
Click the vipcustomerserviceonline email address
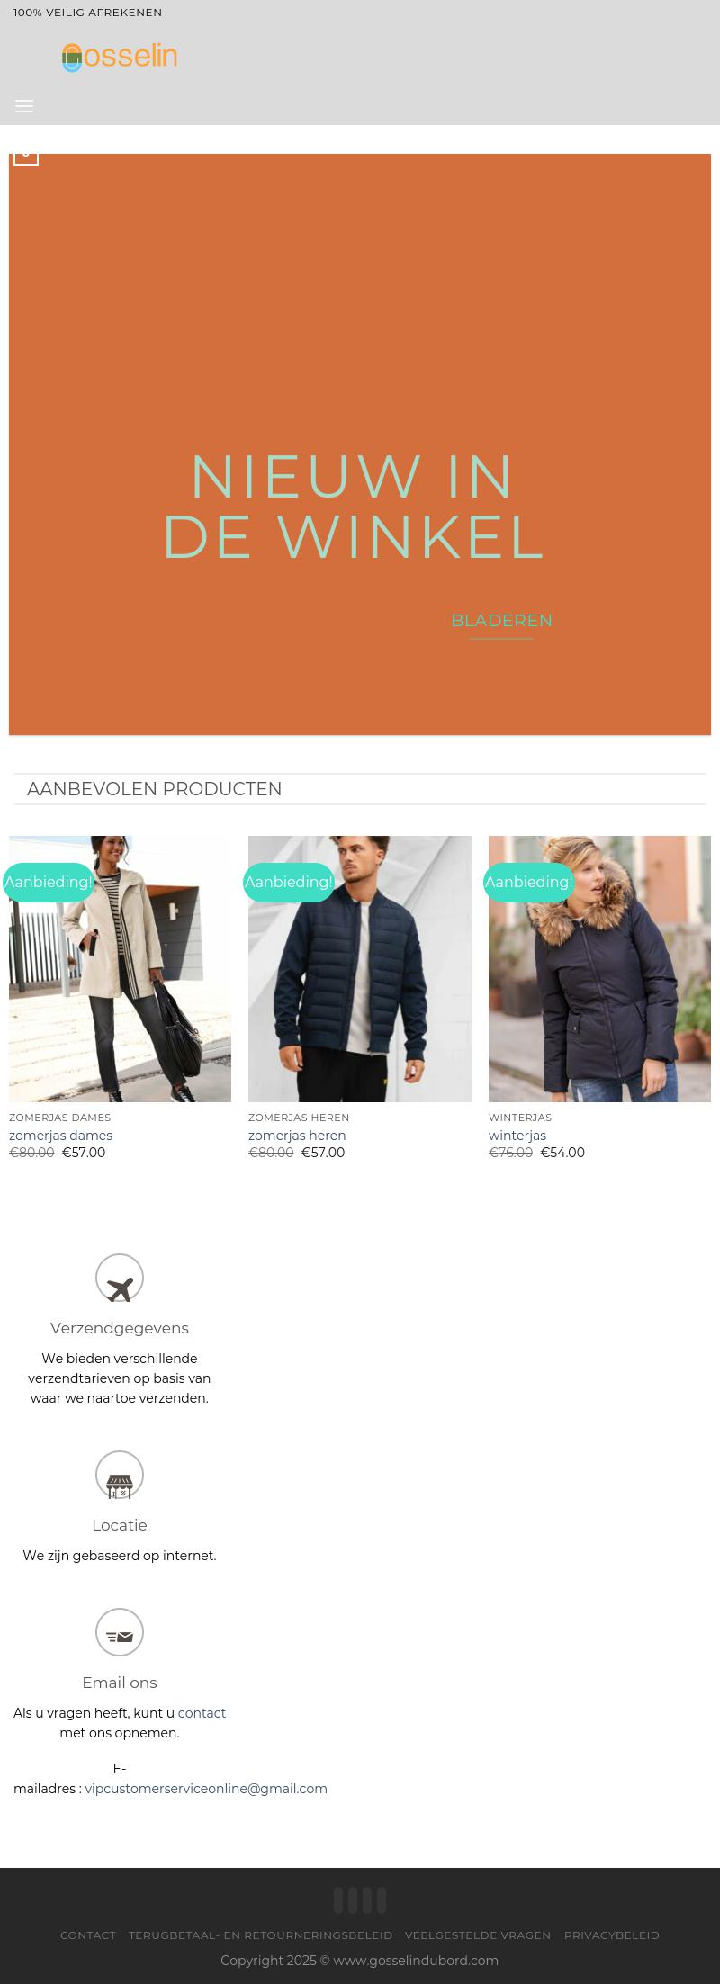[x=206, y=1789]
